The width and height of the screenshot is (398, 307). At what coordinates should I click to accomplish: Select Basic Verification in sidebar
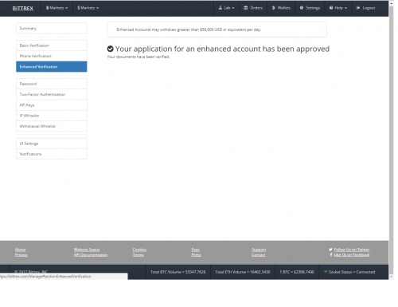coord(52,45)
